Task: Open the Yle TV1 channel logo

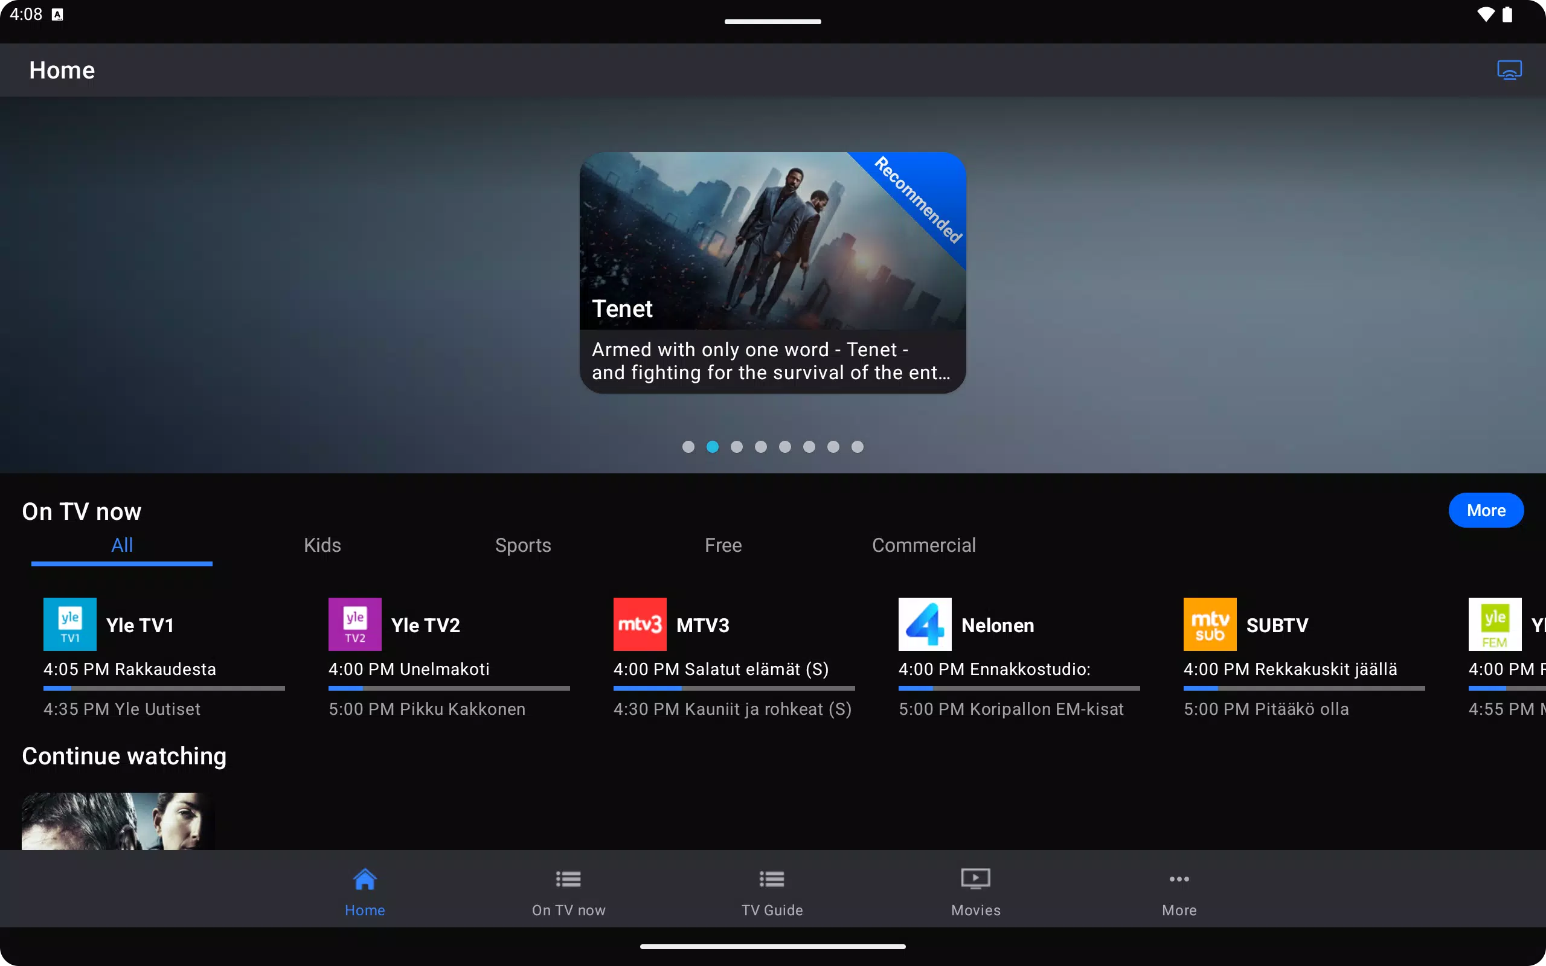Action: [69, 624]
